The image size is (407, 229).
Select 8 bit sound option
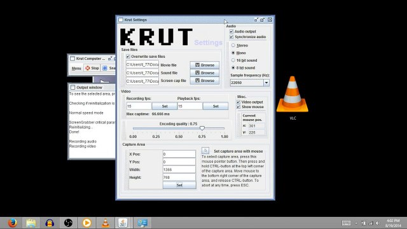point(233,68)
